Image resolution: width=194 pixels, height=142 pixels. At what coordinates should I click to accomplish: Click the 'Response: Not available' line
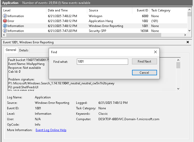(24, 68)
